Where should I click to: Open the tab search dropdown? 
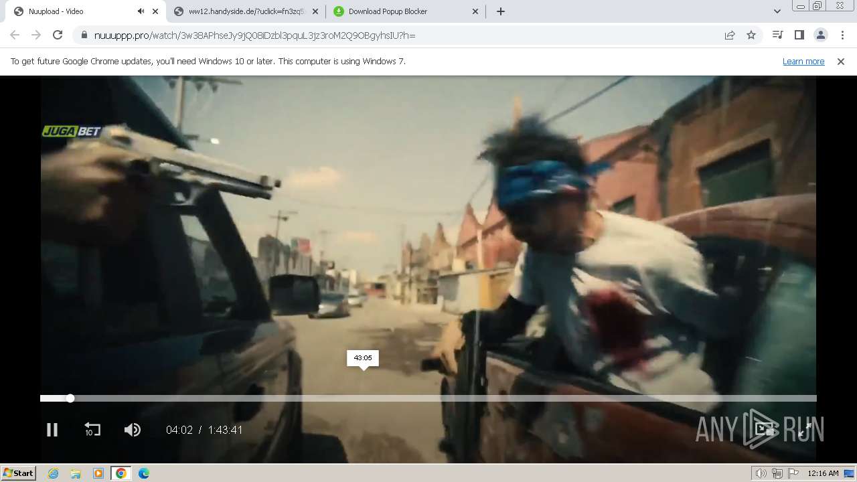click(777, 11)
